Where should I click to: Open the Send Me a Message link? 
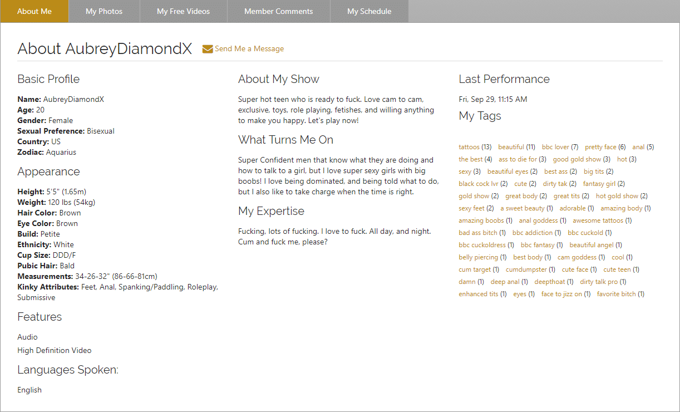click(x=249, y=49)
